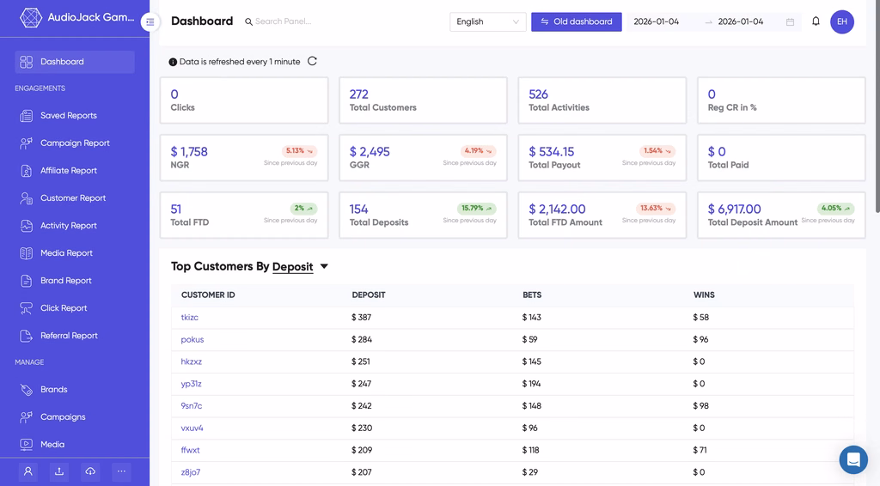Open the calendar icon in date range
Screen dimensions: 880x486
(791, 21)
